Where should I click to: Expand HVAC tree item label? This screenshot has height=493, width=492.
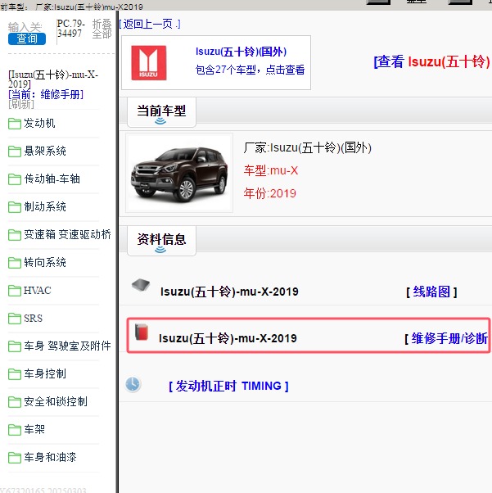pyautogui.click(x=38, y=290)
